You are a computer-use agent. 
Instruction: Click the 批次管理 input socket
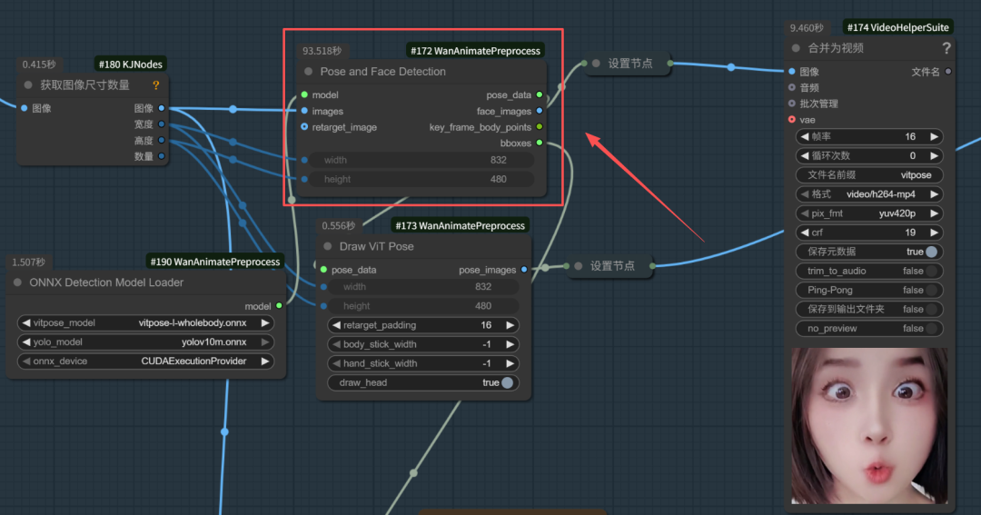pyautogui.click(x=792, y=104)
